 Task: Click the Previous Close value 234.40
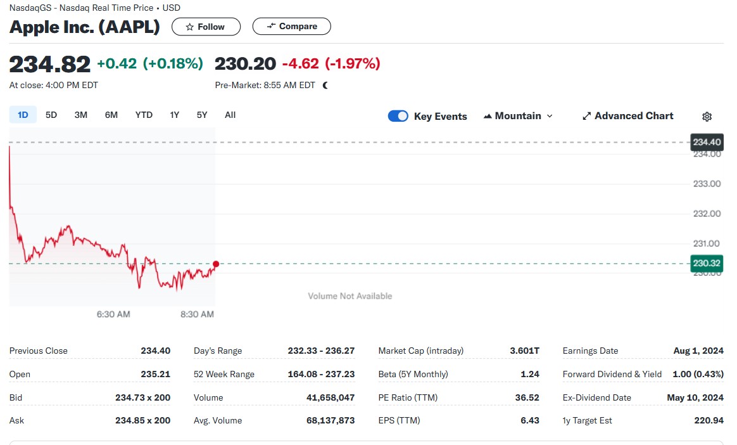click(156, 351)
